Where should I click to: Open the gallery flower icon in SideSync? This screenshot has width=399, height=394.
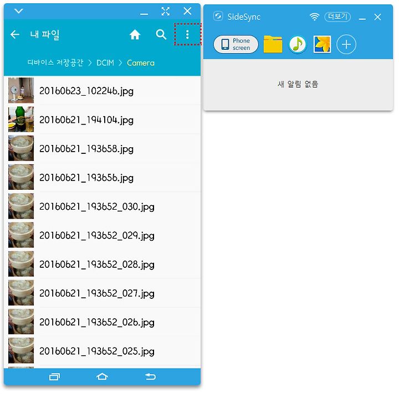click(x=322, y=44)
